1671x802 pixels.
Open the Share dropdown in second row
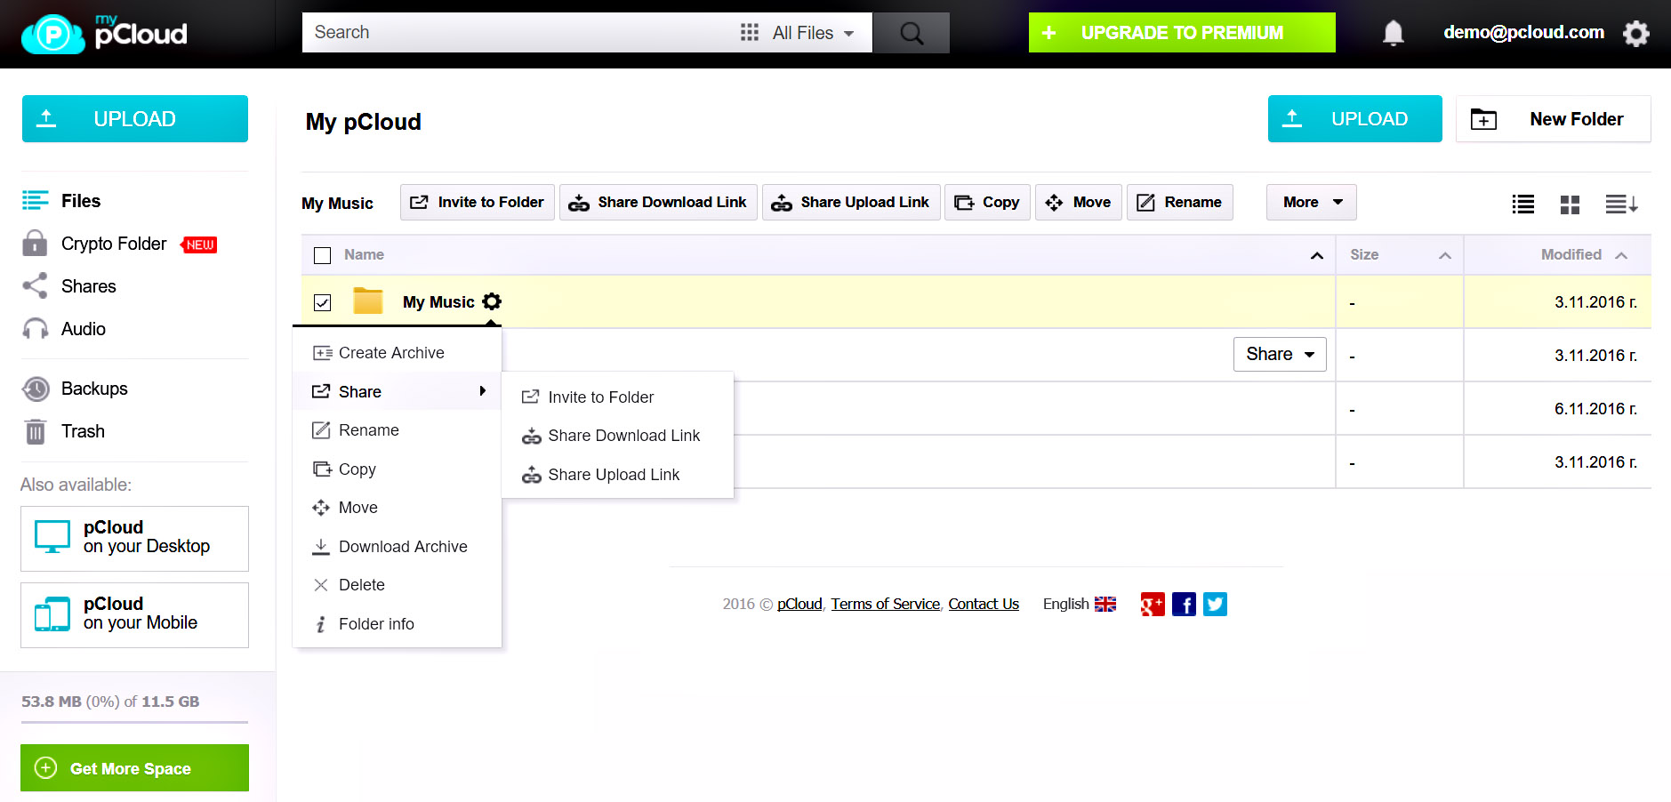1279,354
